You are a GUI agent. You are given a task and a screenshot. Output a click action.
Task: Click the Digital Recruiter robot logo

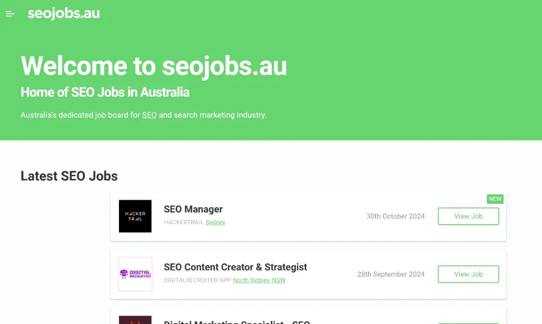pyautogui.click(x=135, y=274)
